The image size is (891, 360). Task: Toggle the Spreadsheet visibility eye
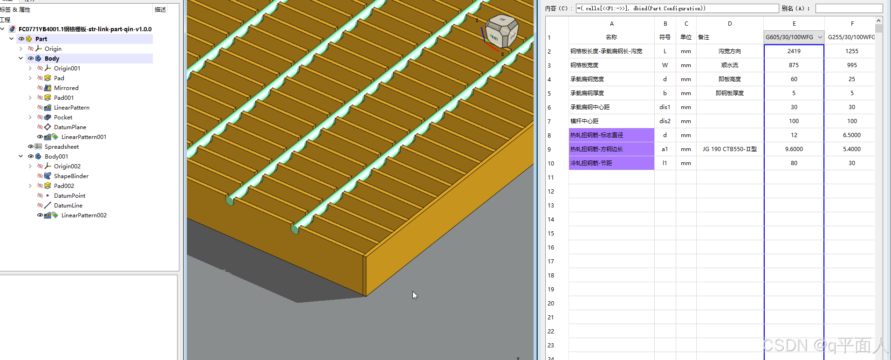[x=31, y=146]
